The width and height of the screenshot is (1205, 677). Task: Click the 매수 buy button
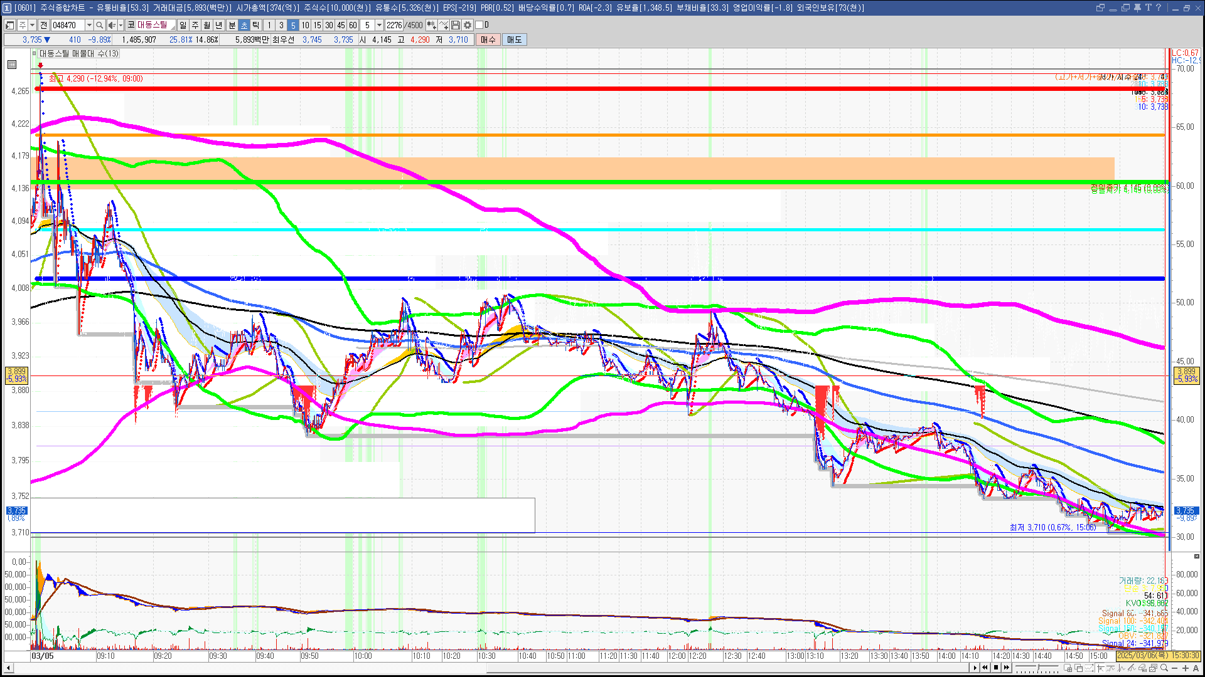pos(488,39)
